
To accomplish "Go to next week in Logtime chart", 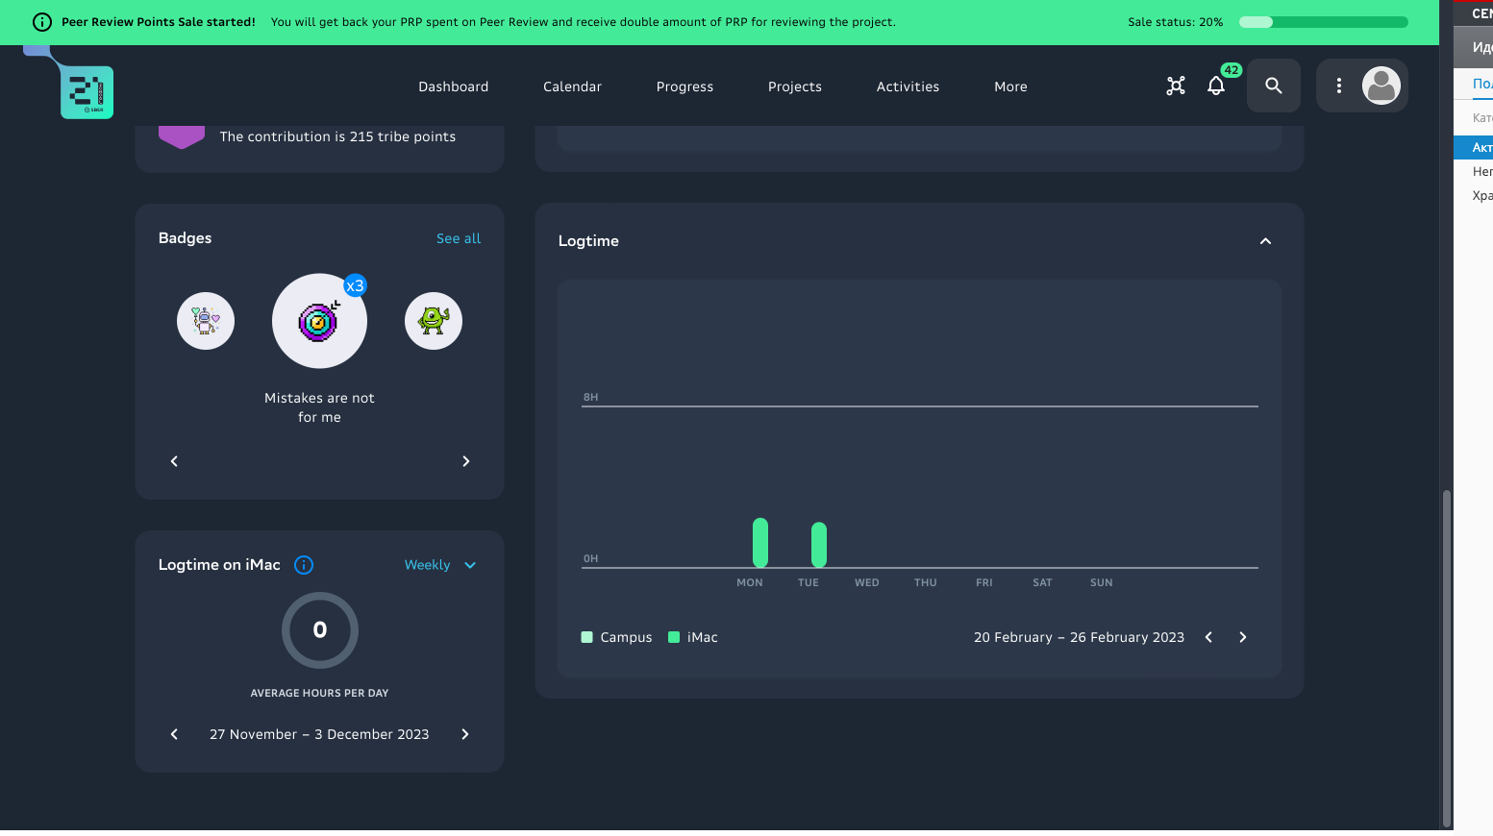I will [1243, 637].
